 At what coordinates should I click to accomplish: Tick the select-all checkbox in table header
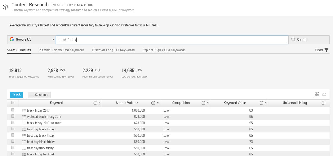[13, 103]
